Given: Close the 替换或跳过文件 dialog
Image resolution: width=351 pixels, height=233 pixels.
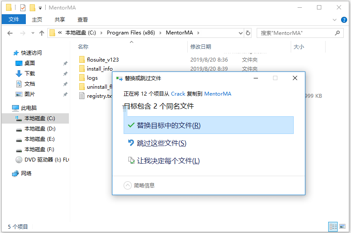Looking at the screenshot, I should (x=295, y=78).
